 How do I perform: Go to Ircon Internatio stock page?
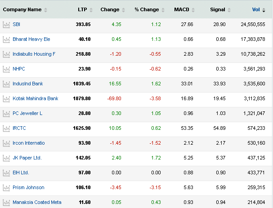point(29,143)
